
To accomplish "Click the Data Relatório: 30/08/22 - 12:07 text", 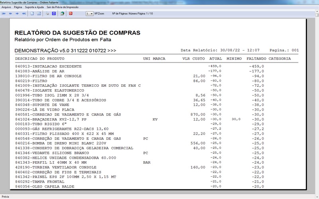I will 220,50.
